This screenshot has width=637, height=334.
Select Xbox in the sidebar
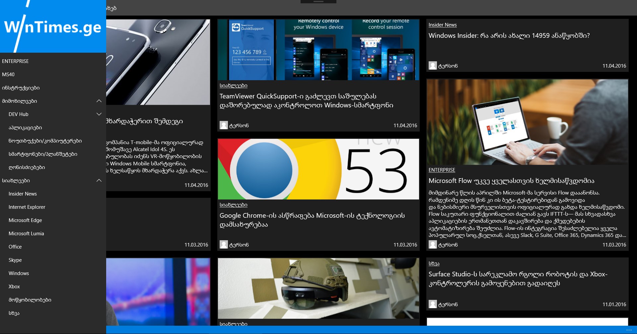click(x=14, y=287)
